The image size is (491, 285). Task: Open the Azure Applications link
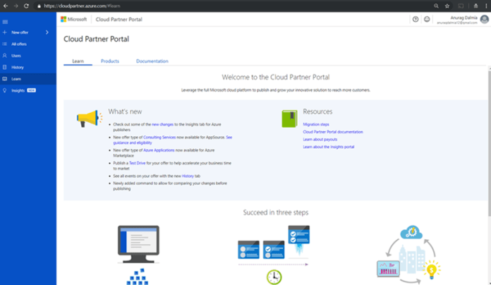[x=159, y=150]
